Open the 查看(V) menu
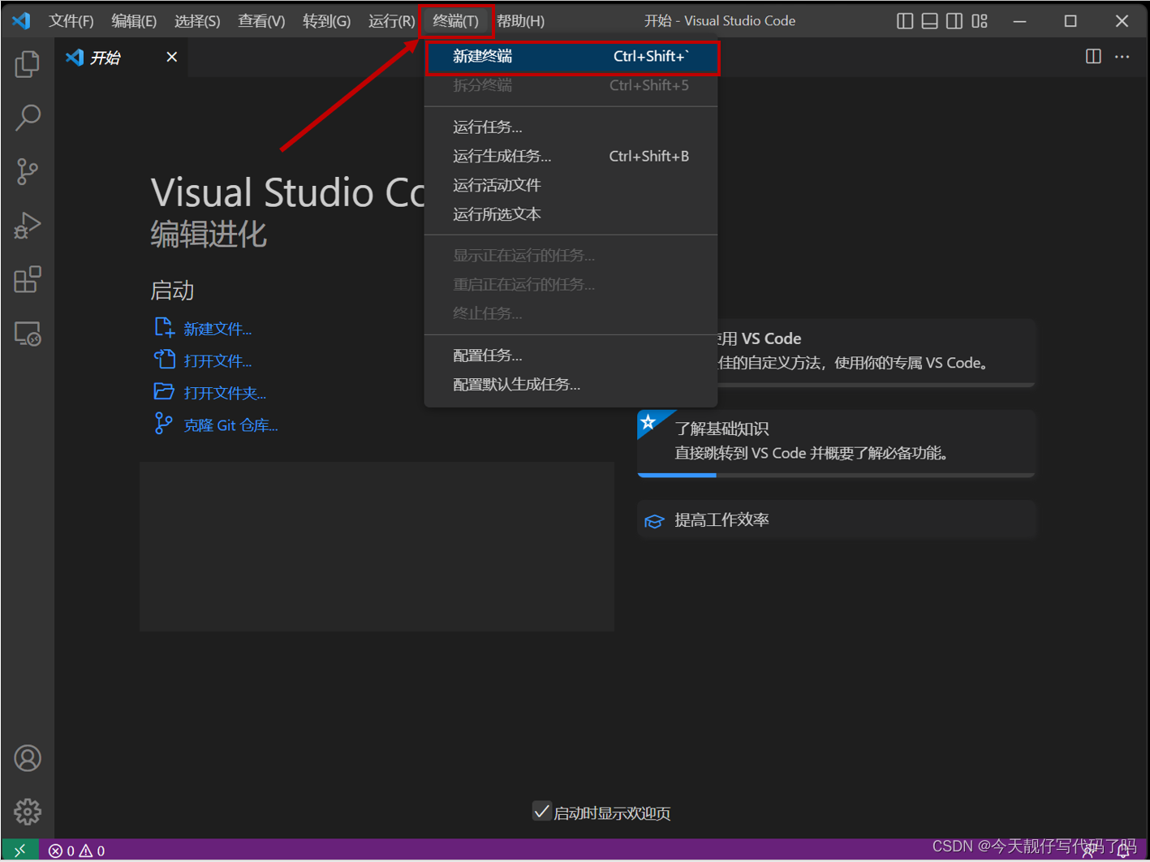The image size is (1150, 862). click(x=261, y=21)
